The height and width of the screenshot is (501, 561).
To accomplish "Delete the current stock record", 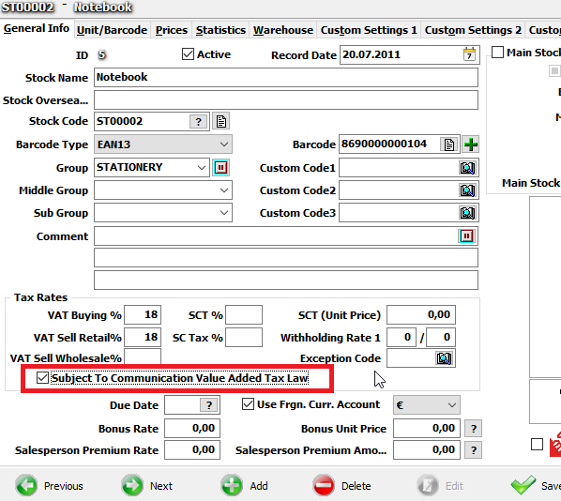I will (342, 486).
